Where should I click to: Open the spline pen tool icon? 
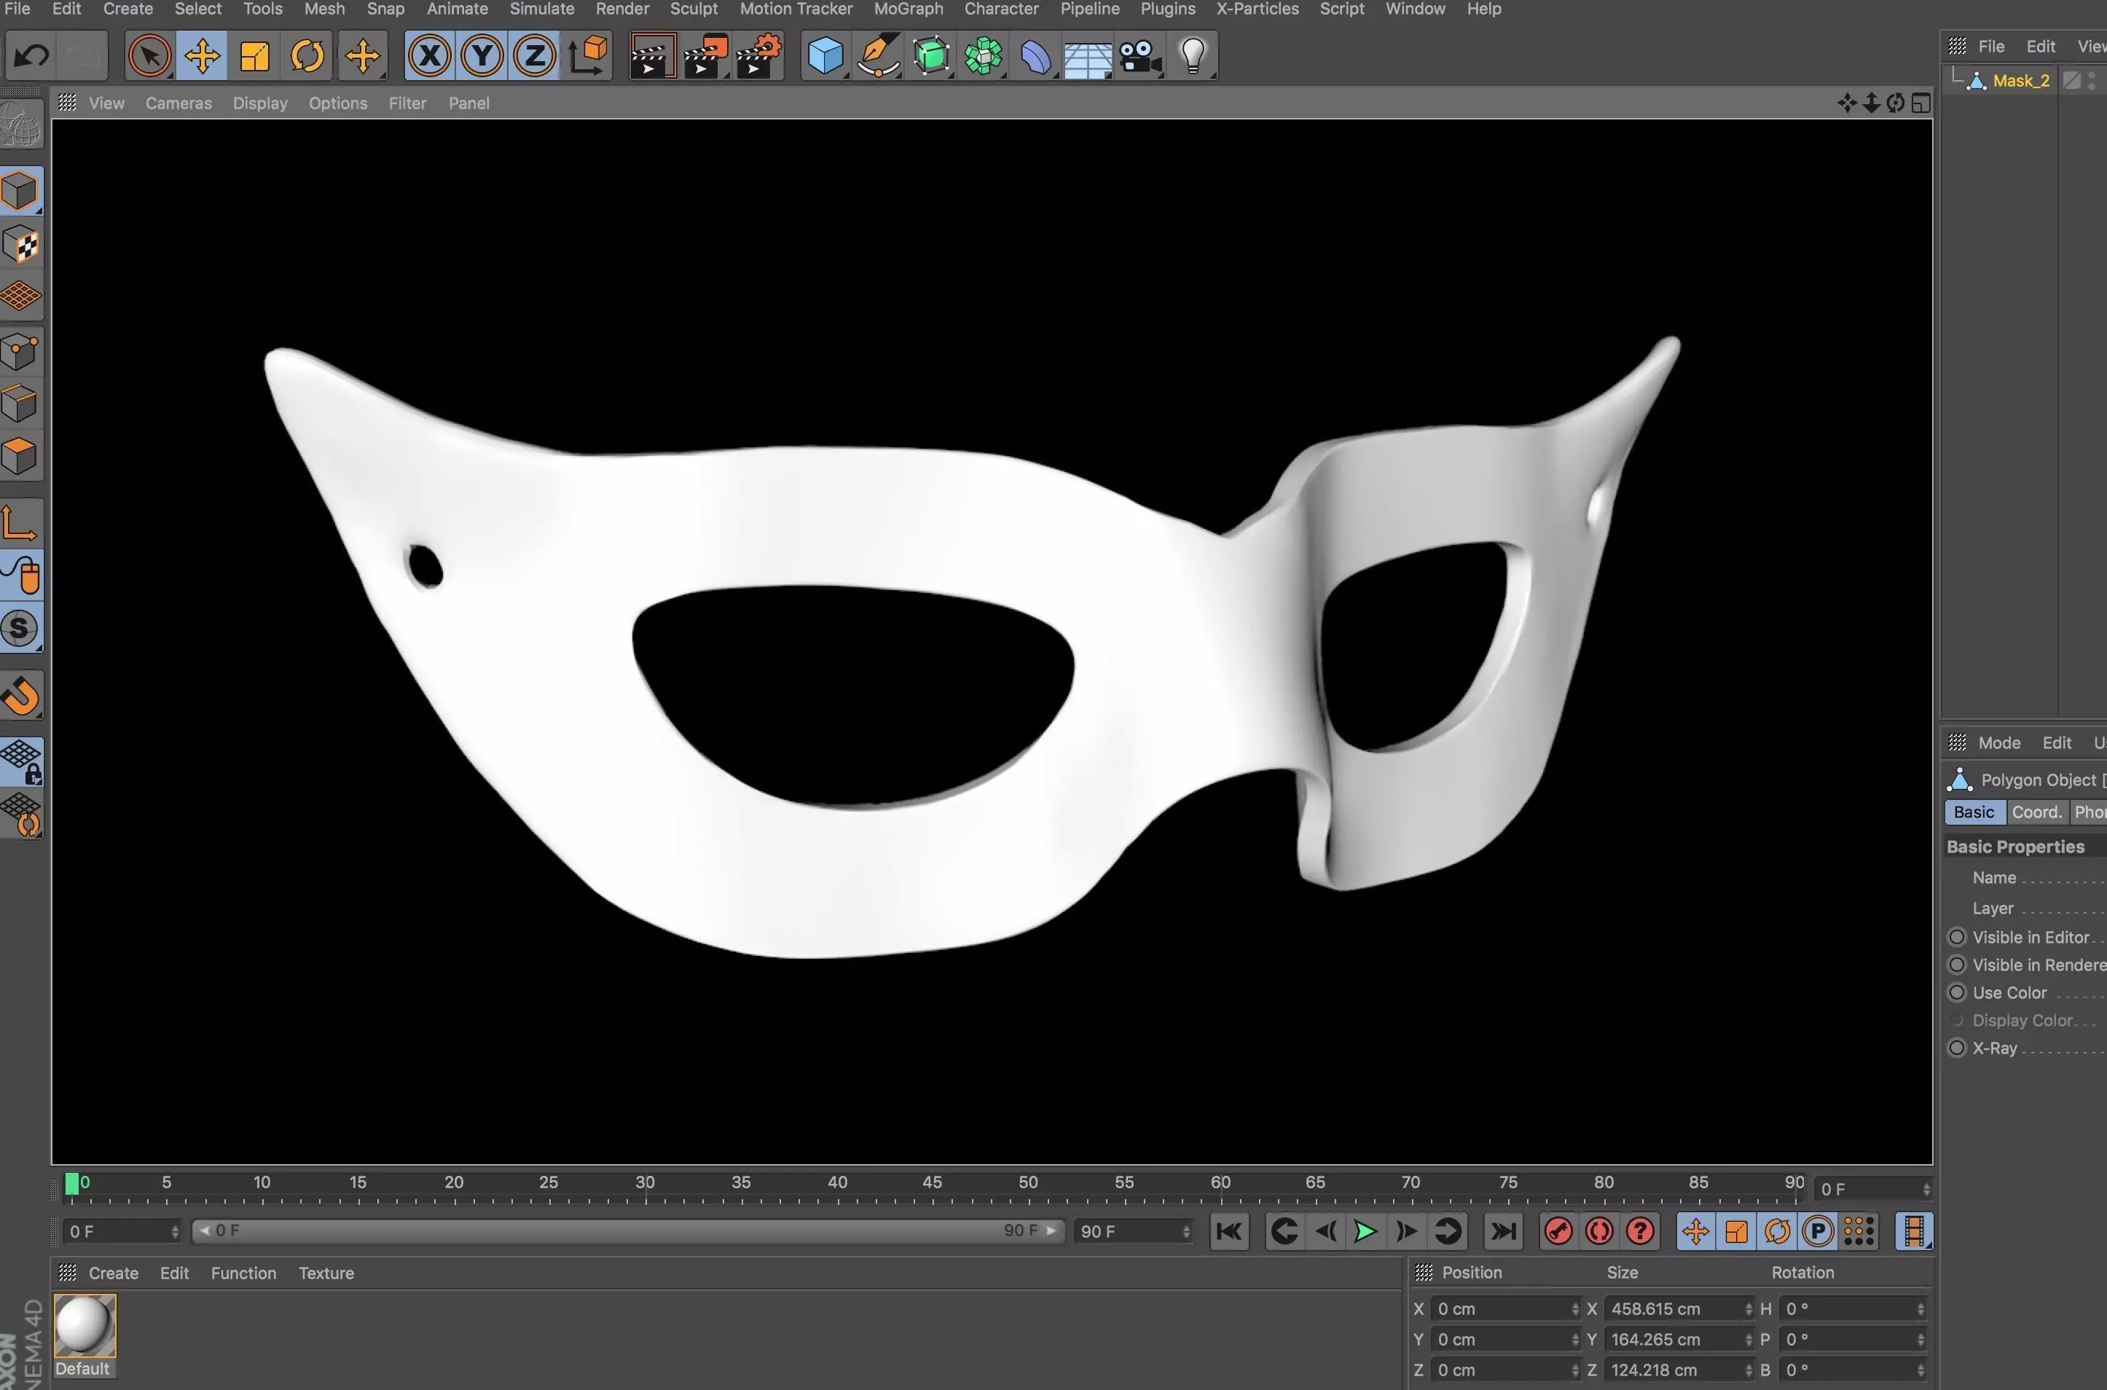point(879,56)
